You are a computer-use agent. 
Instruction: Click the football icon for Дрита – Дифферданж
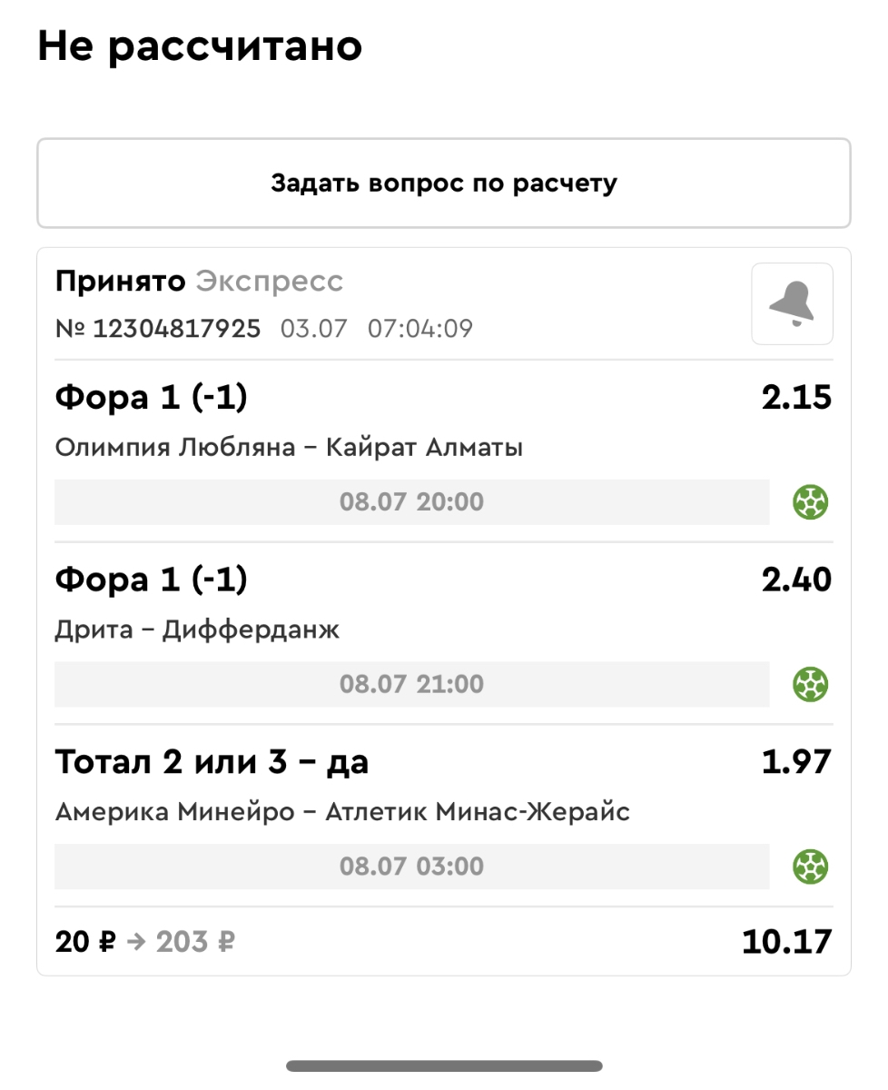tap(810, 683)
